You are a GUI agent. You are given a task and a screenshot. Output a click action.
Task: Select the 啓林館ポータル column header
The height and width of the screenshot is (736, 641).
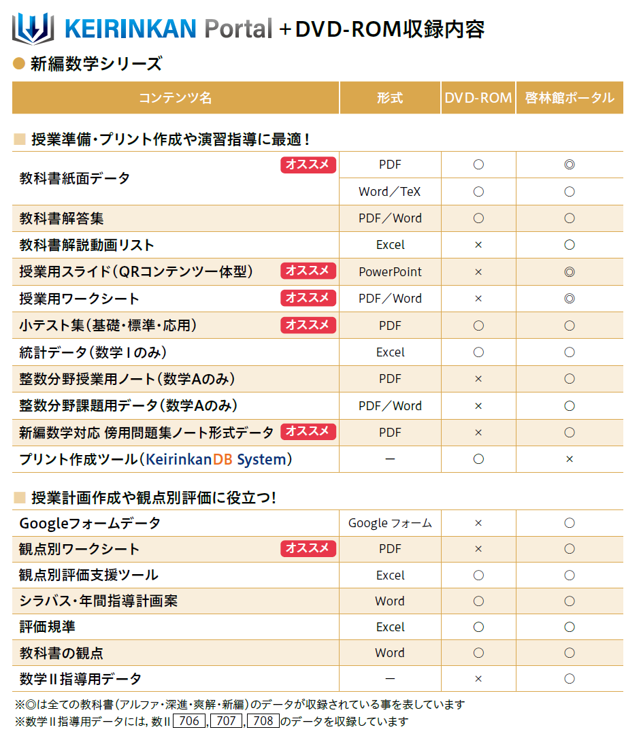[570, 98]
